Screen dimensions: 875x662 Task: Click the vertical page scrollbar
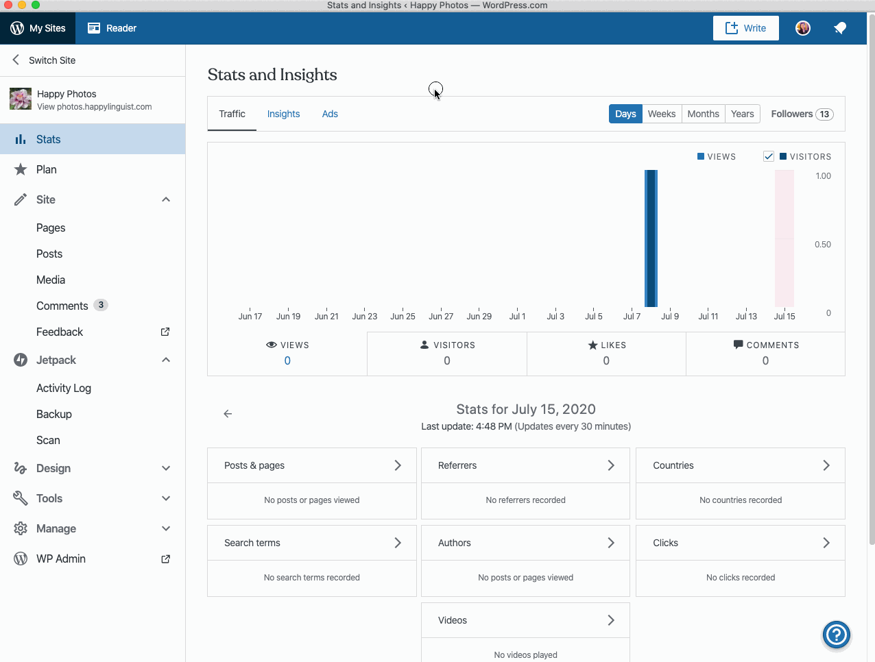(872, 281)
